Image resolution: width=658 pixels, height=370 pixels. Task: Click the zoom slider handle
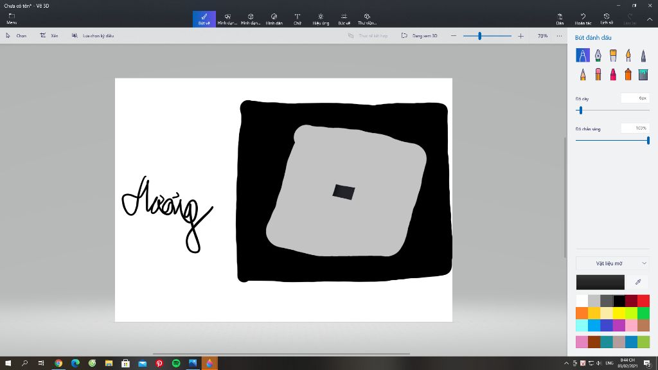coord(479,36)
